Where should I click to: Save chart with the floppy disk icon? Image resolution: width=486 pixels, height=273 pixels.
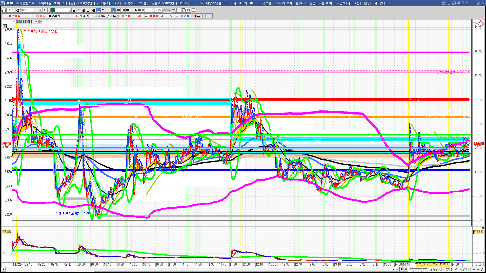pyautogui.click(x=184, y=10)
